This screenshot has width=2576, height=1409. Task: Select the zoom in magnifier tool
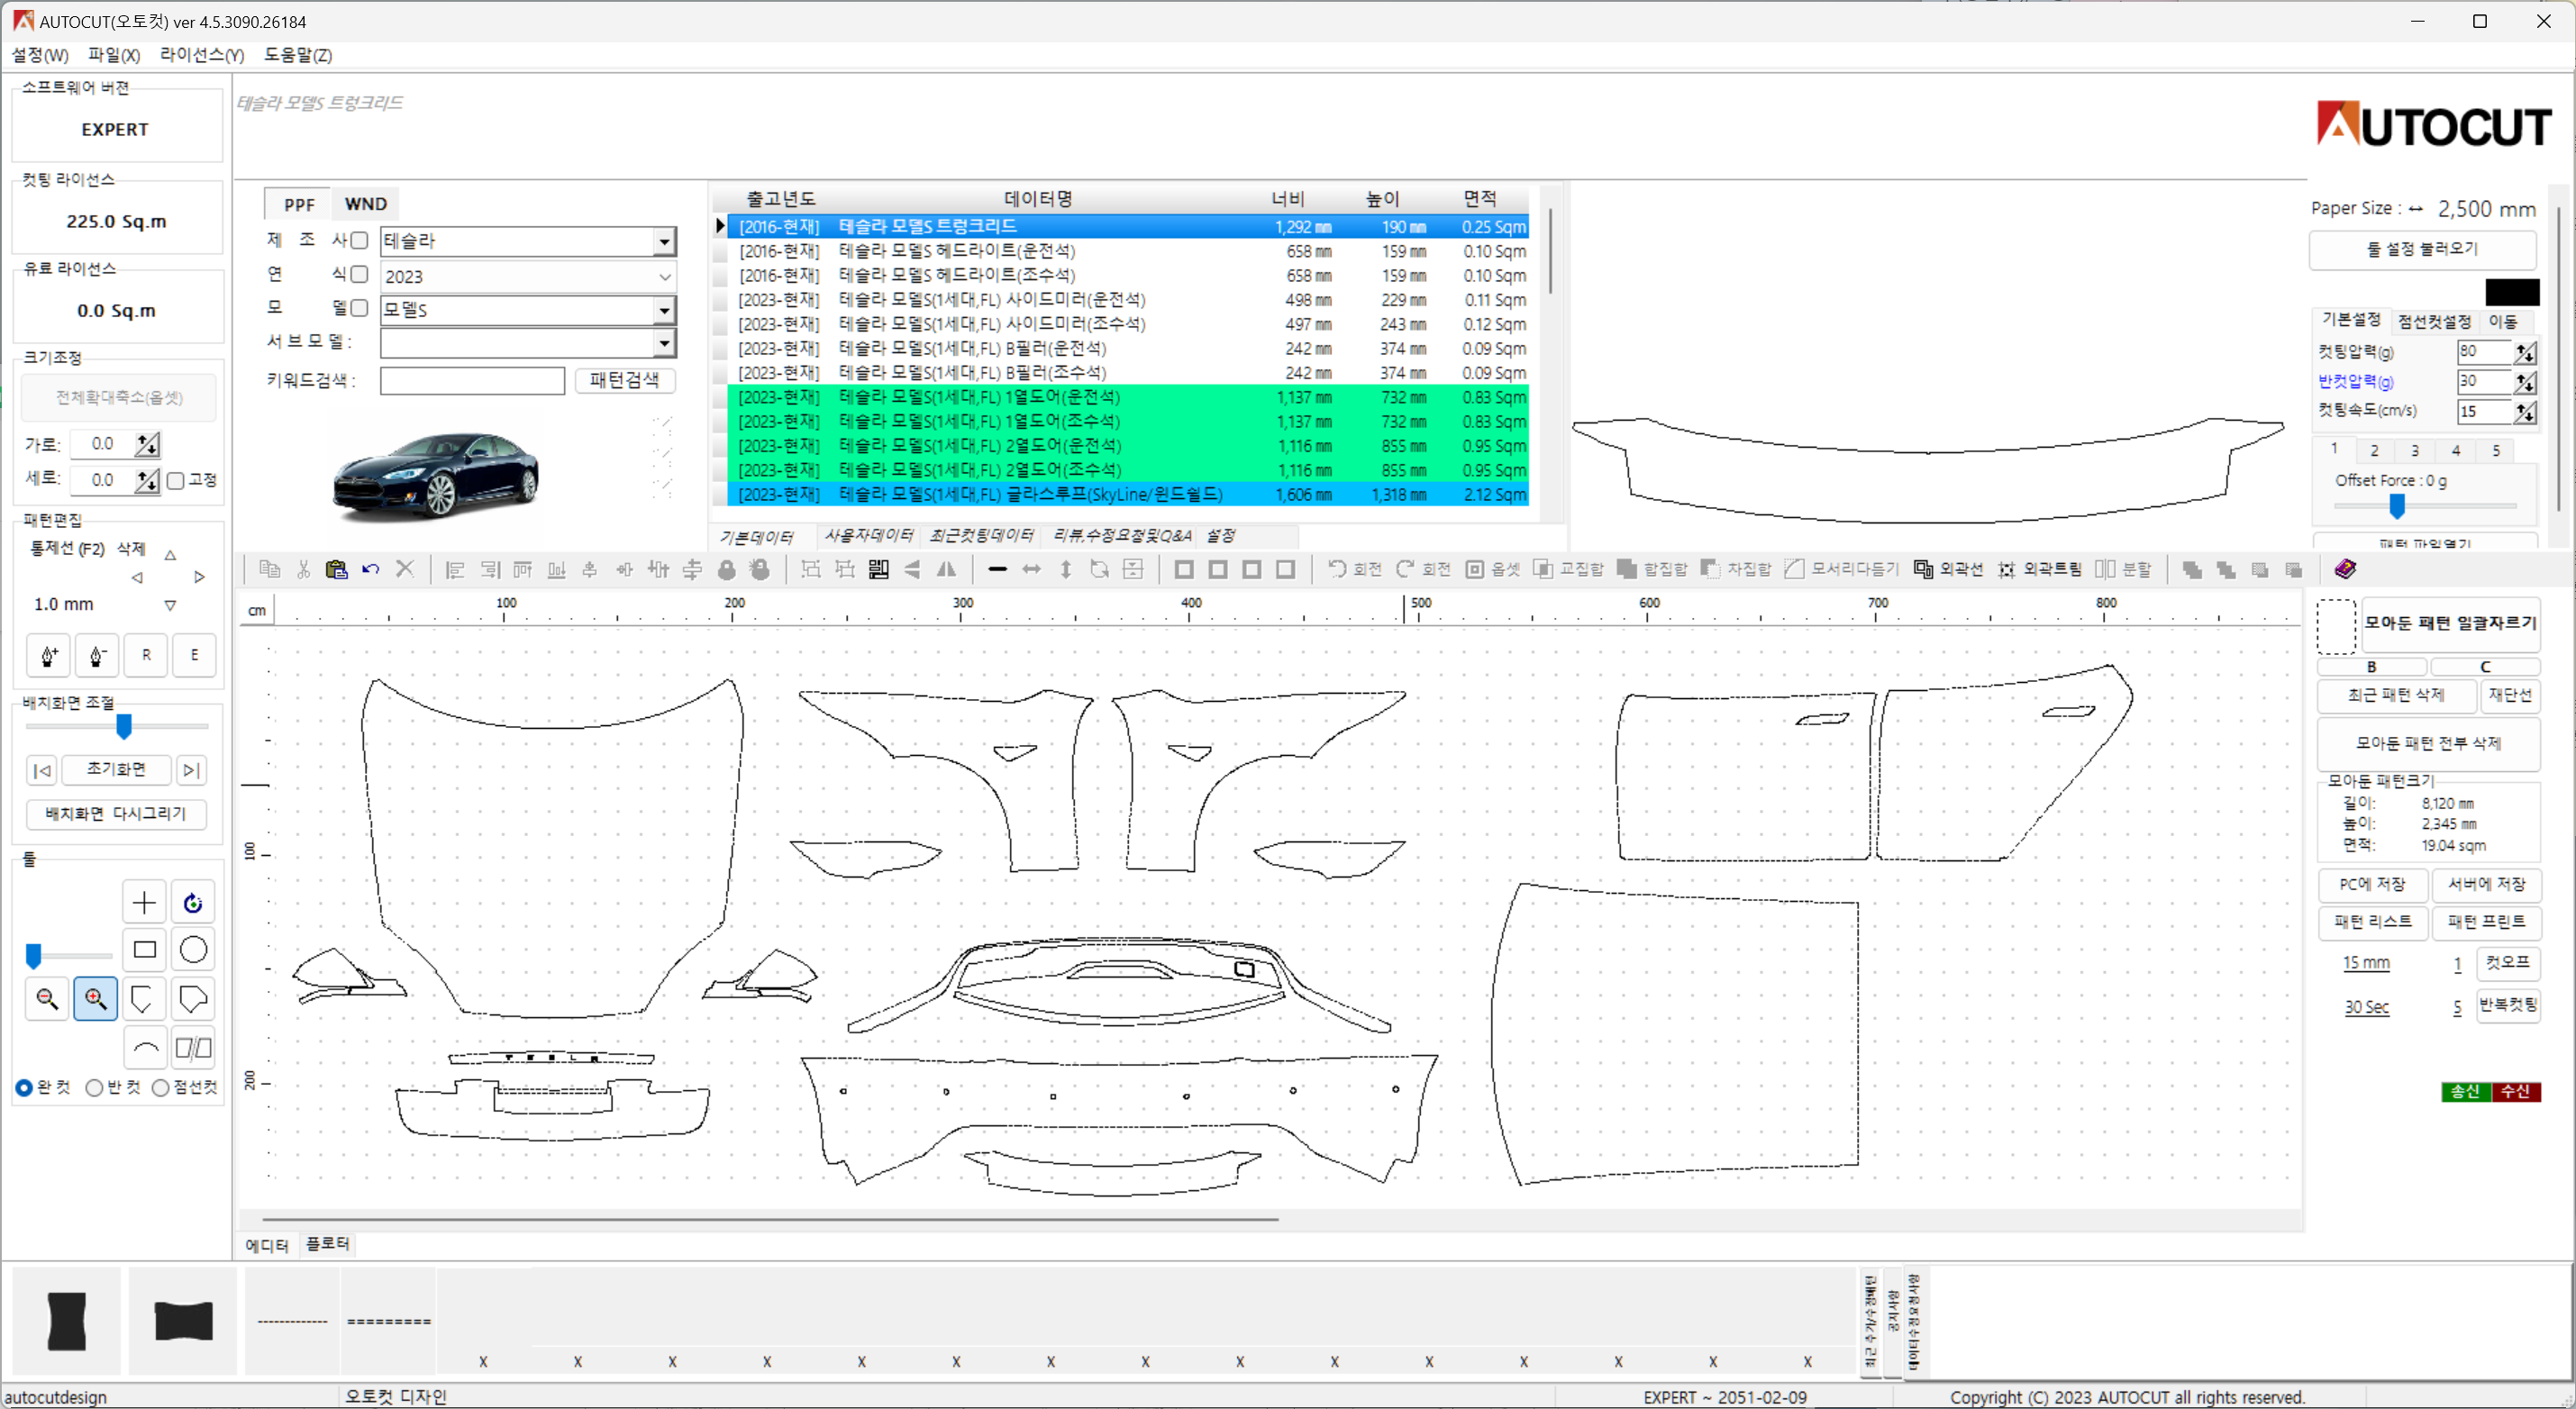pos(96,998)
